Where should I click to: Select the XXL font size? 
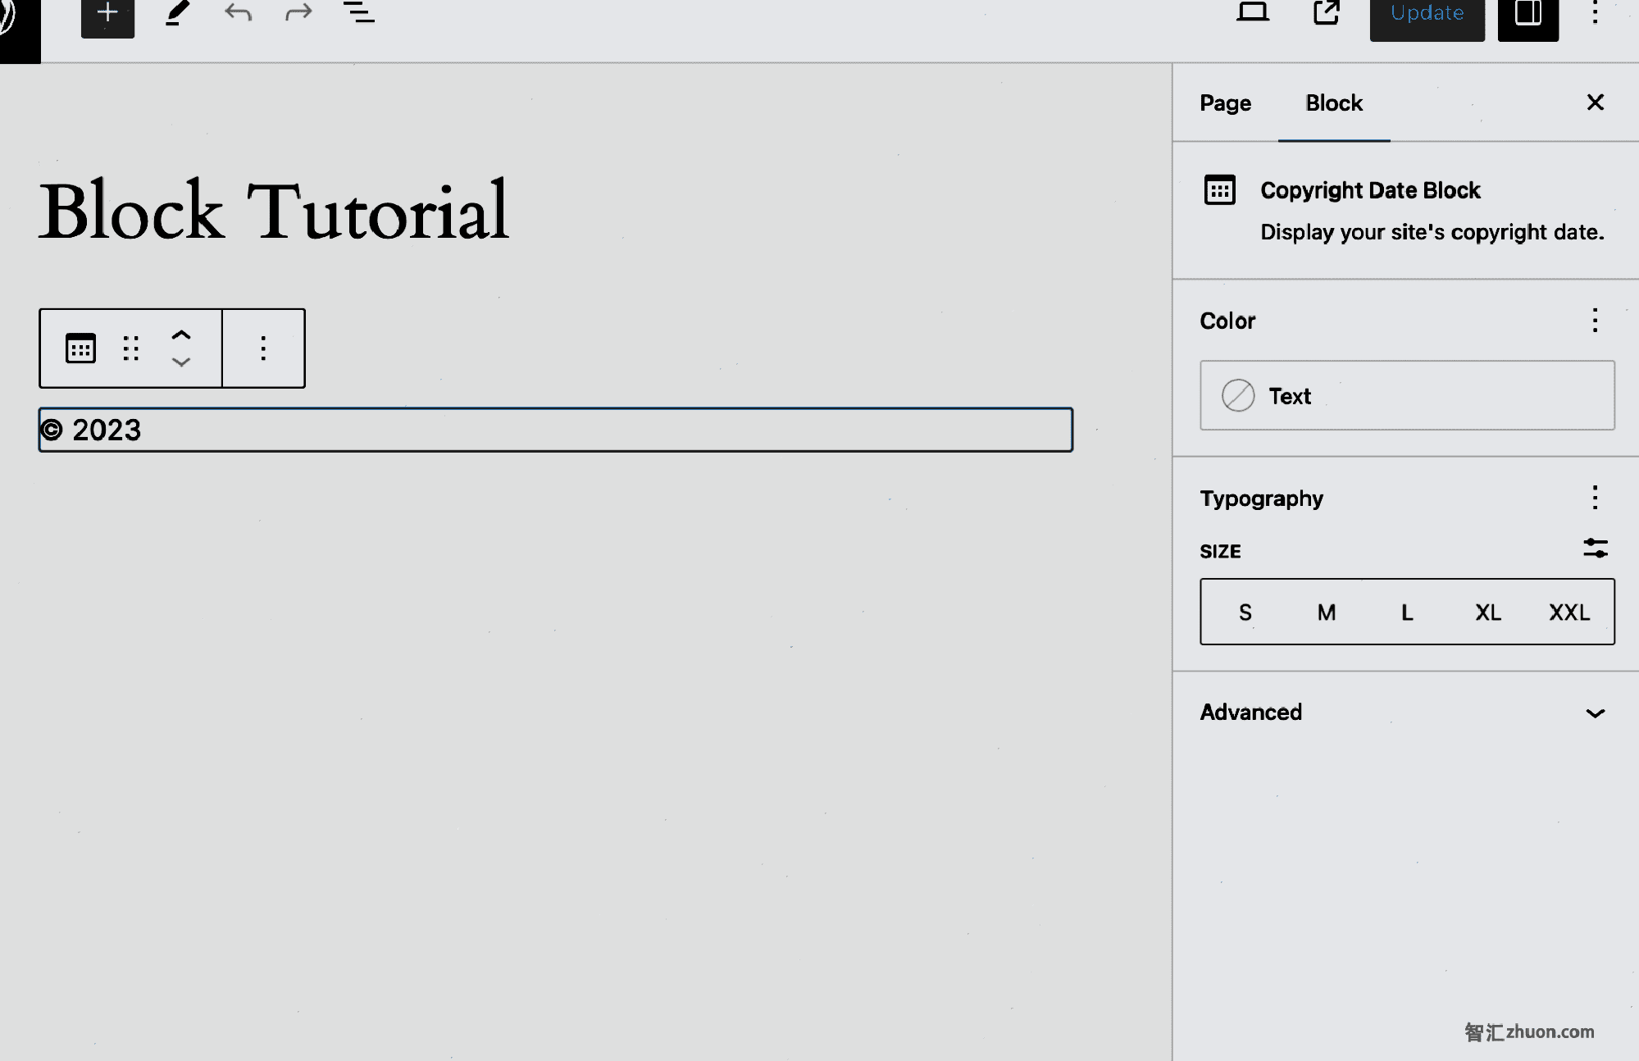tap(1569, 612)
